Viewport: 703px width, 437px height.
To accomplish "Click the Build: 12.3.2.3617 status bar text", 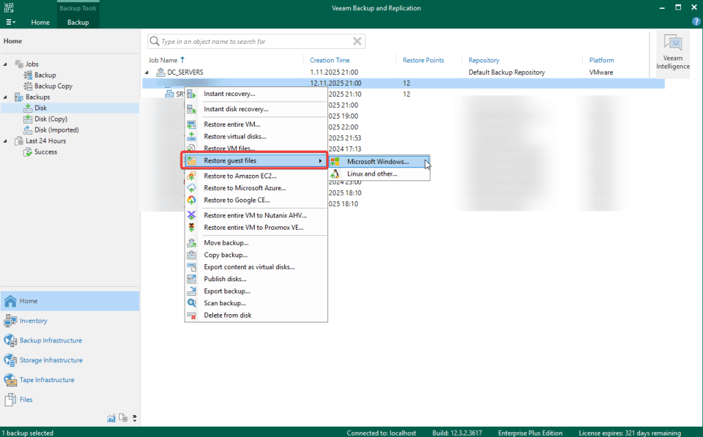I will point(457,433).
